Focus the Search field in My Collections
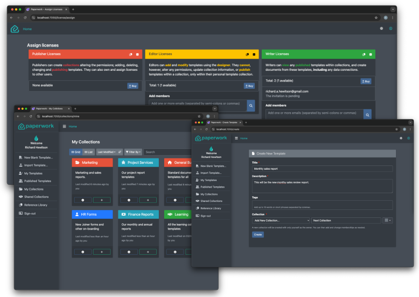 [x=168, y=152]
